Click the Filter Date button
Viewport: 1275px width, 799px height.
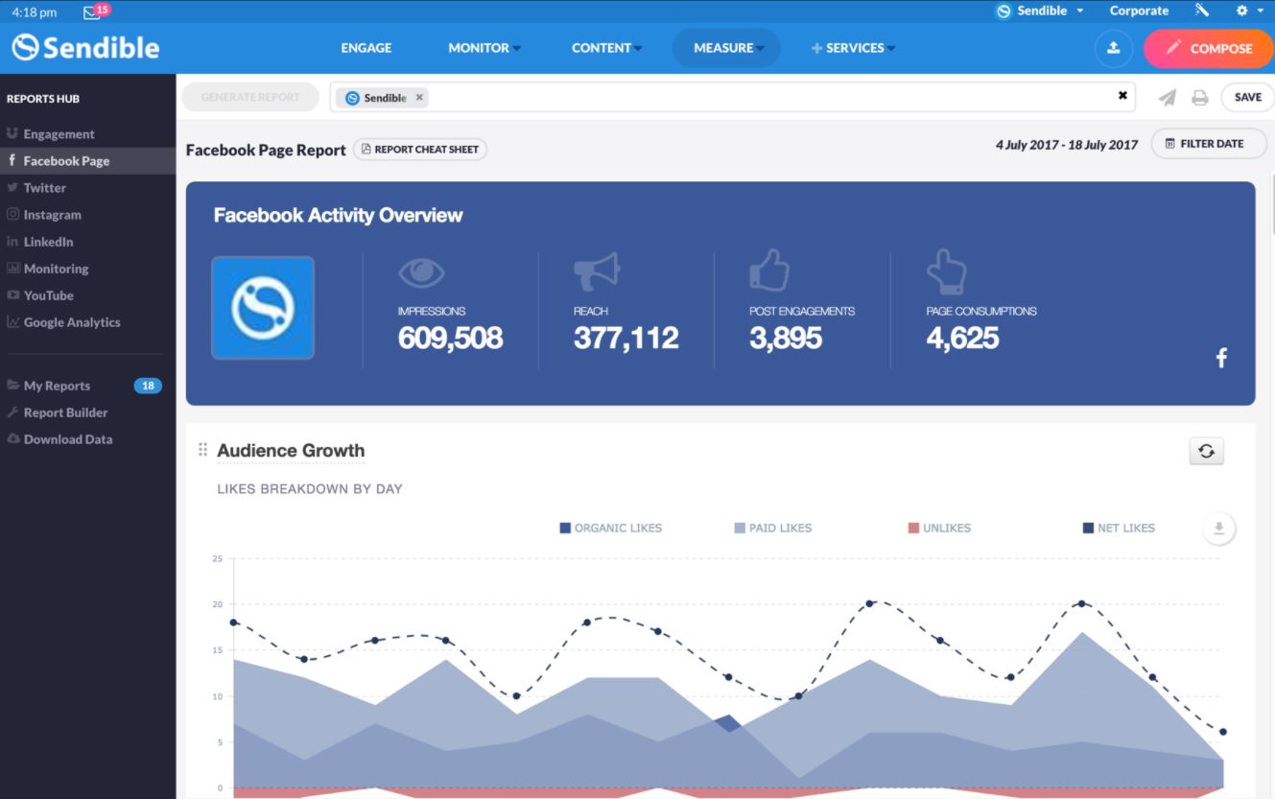click(x=1208, y=144)
